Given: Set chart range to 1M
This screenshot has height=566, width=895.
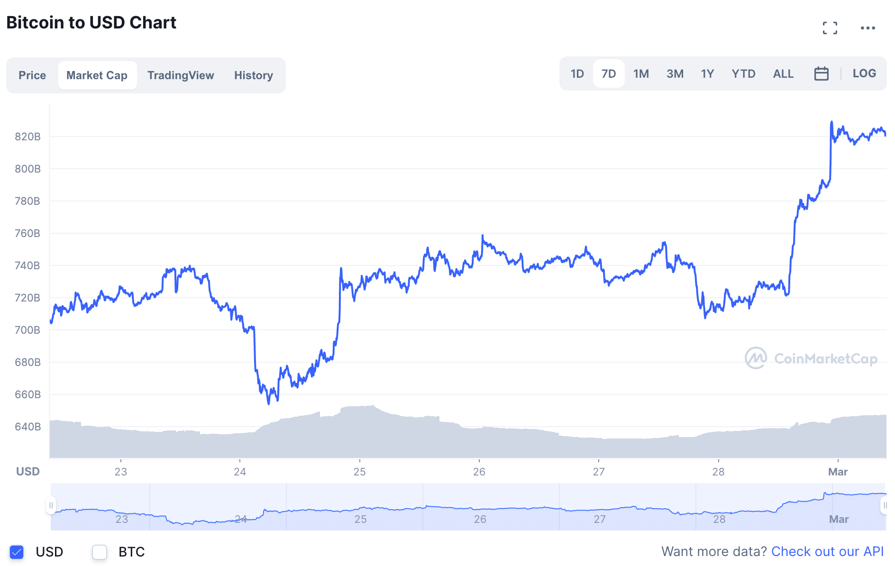Looking at the screenshot, I should click(x=641, y=73).
